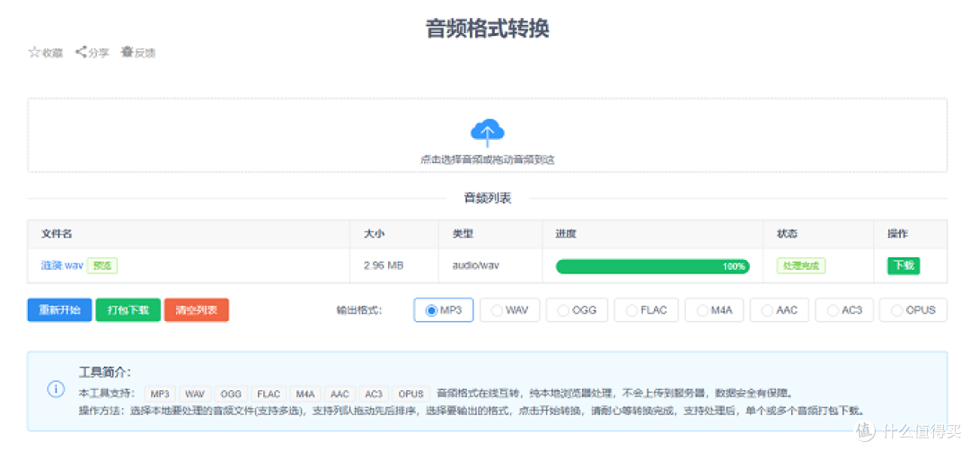Select the AAC output format
This screenshot has width=970, height=451.
(x=780, y=310)
